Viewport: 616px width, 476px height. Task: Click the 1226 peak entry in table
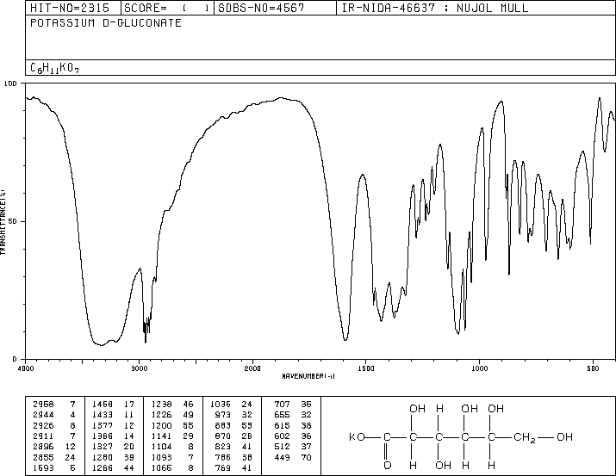point(173,415)
